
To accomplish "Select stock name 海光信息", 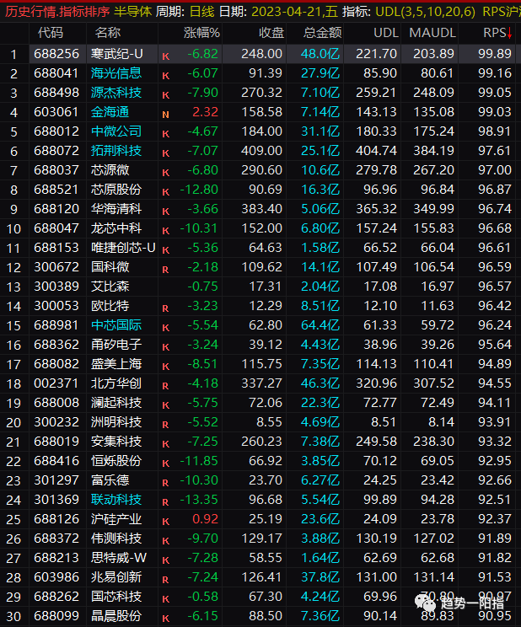I will pyautogui.click(x=116, y=73).
